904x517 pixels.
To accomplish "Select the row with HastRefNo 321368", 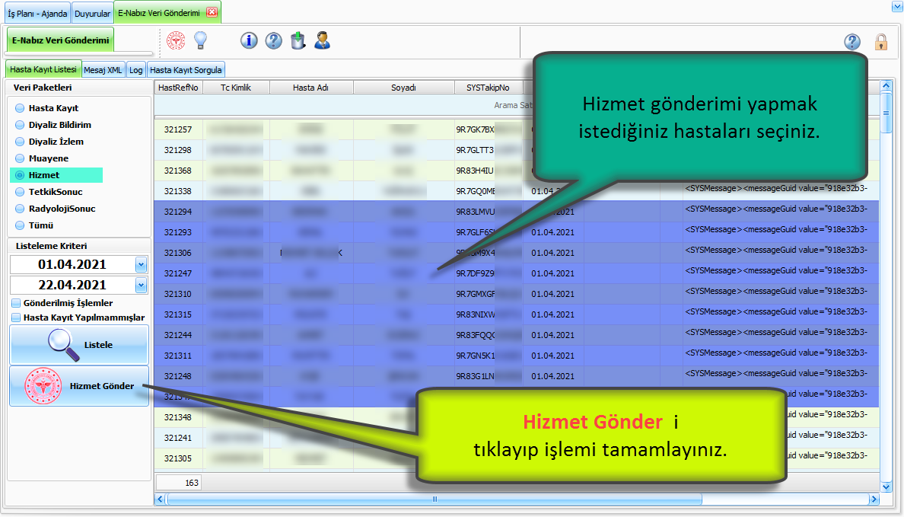I will pyautogui.click(x=517, y=171).
